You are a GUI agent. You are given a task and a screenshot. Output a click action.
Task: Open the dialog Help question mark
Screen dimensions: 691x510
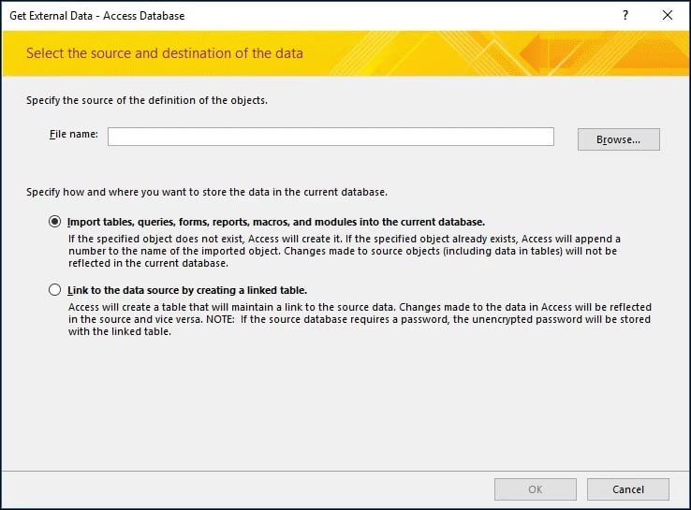click(625, 16)
